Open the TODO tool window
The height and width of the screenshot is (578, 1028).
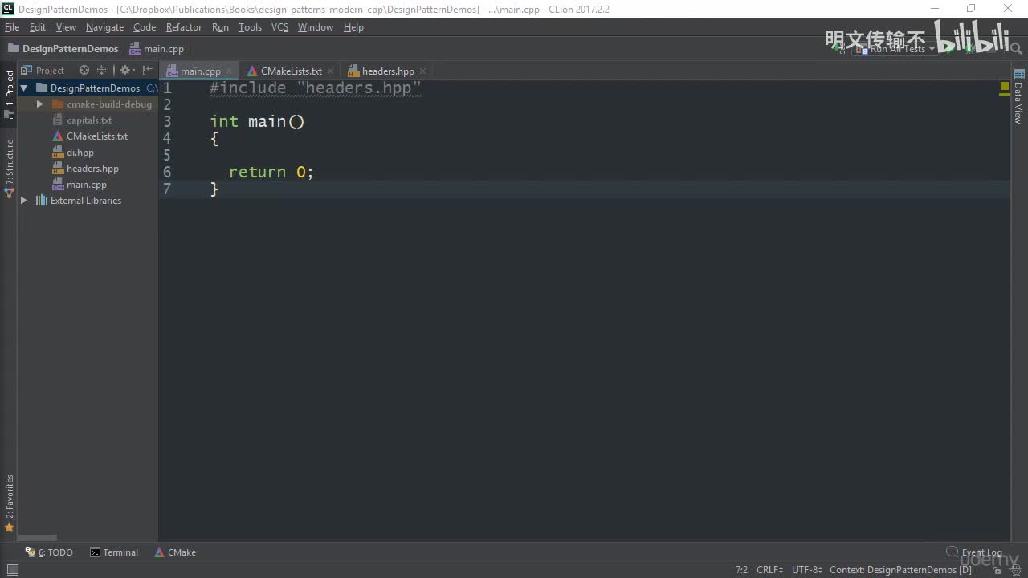[49, 552]
